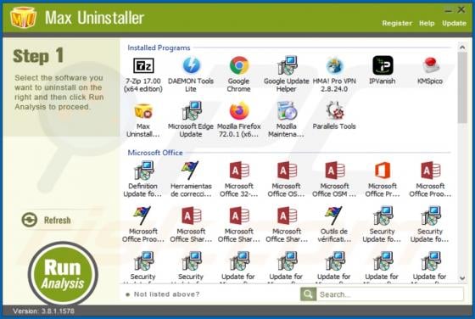Image resolution: width=475 pixels, height=319 pixels.
Task: Click into the Search input field
Action: pos(390,294)
